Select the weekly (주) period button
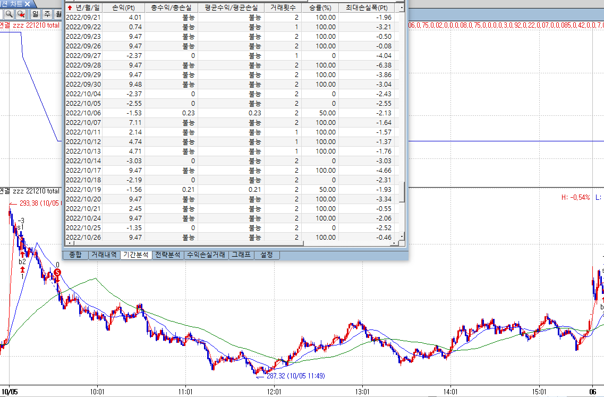Screen dimensions: 604x397 47,14
